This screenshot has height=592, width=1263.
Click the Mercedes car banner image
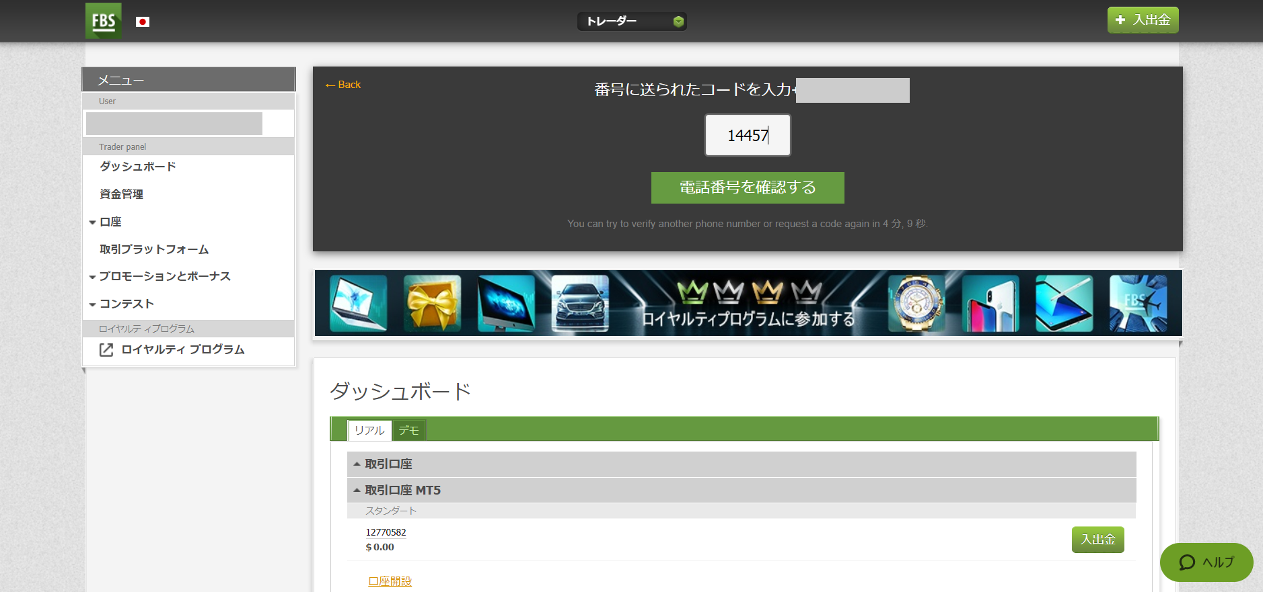tap(579, 304)
